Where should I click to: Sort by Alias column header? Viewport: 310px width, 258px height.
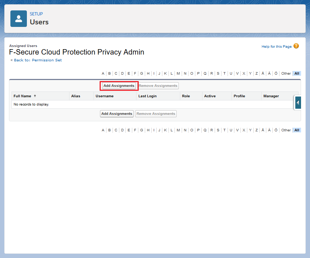[x=76, y=96]
